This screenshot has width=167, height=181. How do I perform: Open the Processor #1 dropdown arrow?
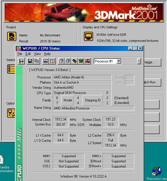[x=119, y=61]
